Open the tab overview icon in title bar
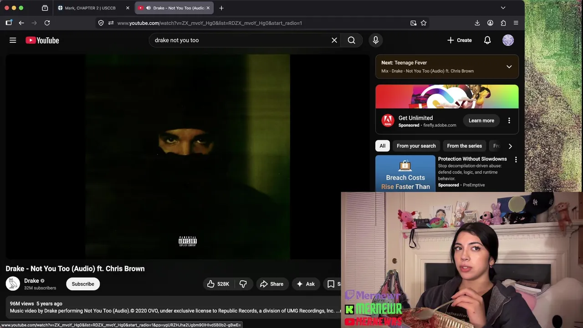Image resolution: width=583 pixels, height=328 pixels. tap(45, 8)
